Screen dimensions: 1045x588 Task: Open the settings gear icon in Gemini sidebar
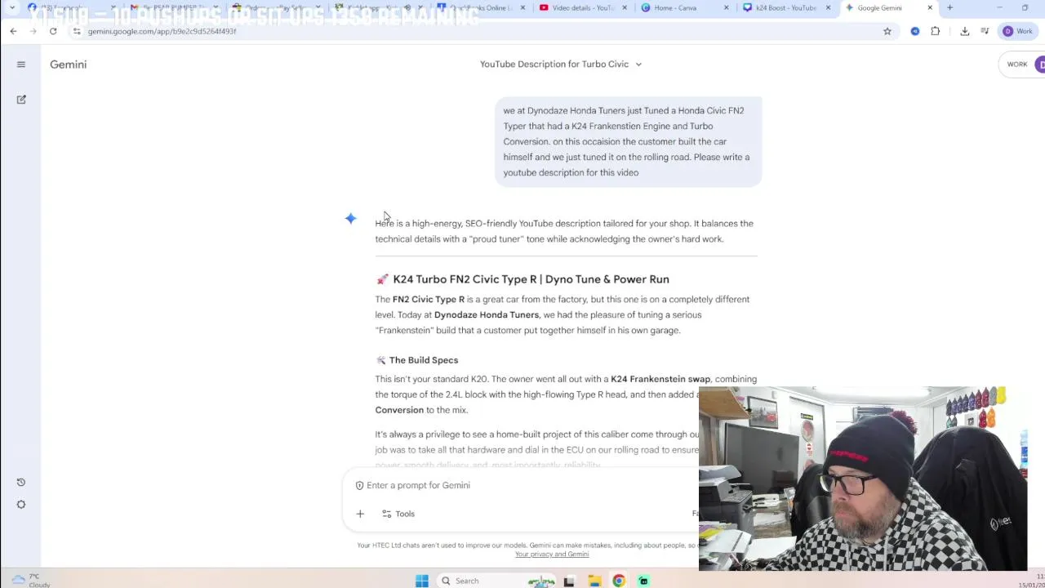click(x=21, y=505)
